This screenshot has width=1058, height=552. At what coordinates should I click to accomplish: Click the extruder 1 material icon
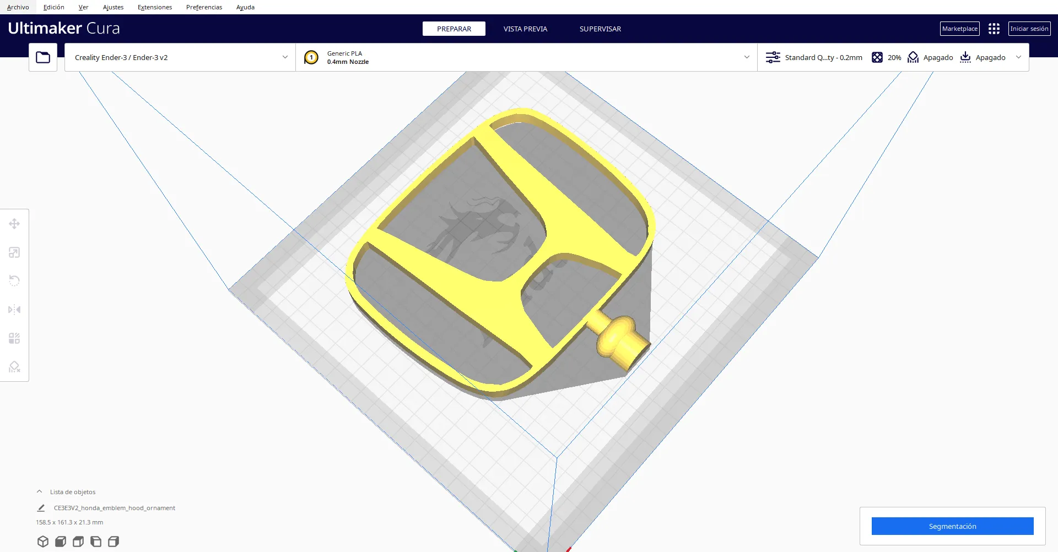[311, 57]
